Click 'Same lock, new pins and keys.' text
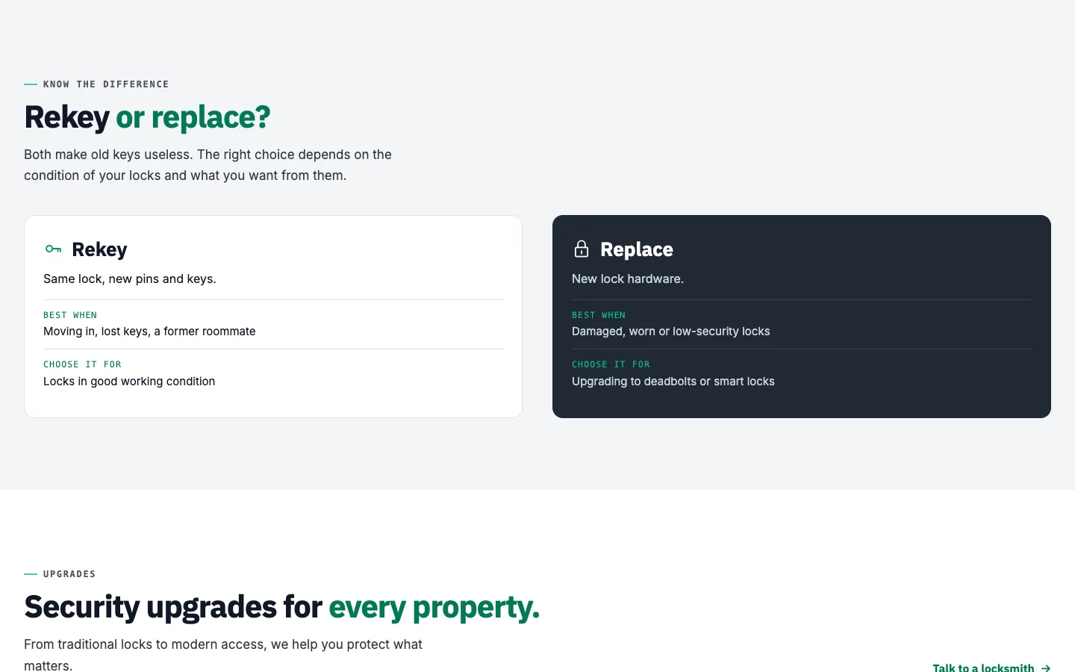Viewport: 1075px width, 672px height. click(130, 279)
